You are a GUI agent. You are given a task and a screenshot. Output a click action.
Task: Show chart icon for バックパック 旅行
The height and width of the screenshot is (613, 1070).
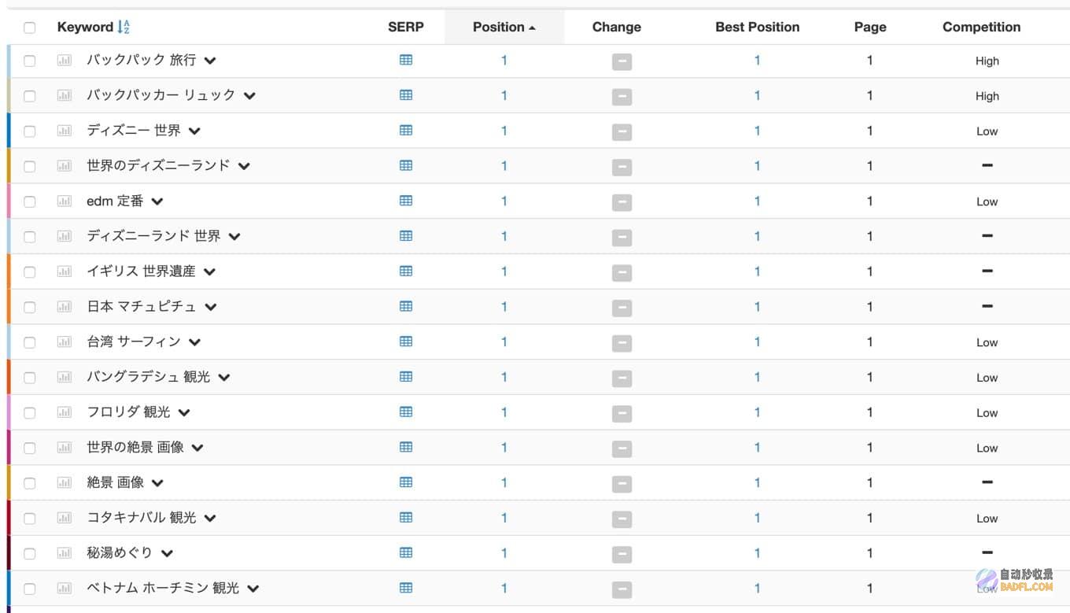[x=65, y=61]
